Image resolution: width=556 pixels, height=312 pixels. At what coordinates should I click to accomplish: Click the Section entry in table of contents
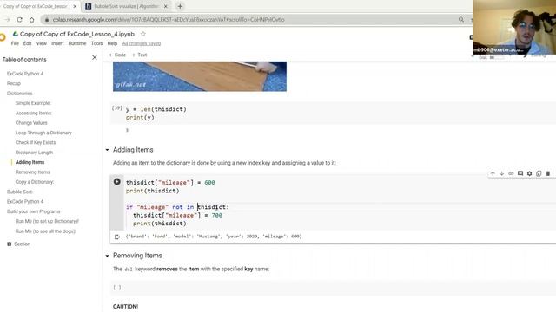pyautogui.click(x=22, y=244)
